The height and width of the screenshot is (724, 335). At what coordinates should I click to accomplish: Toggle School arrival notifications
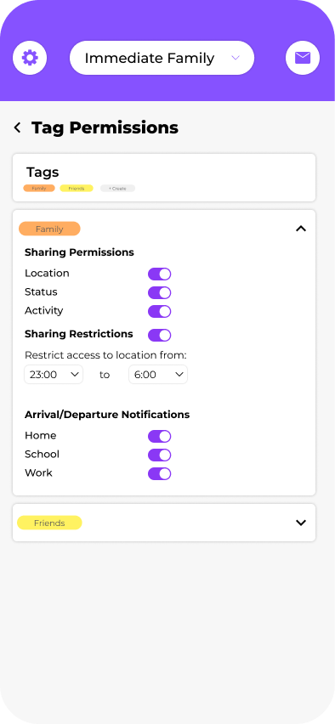(x=159, y=455)
